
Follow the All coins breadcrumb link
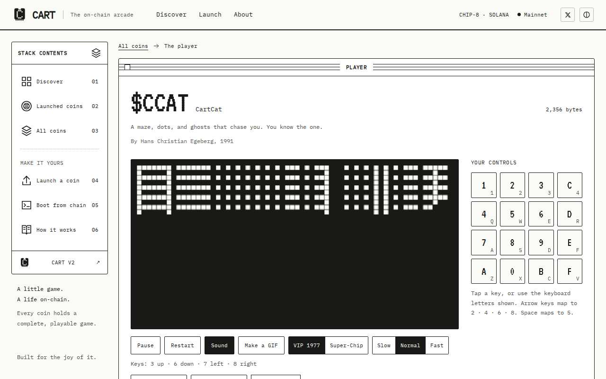click(133, 46)
